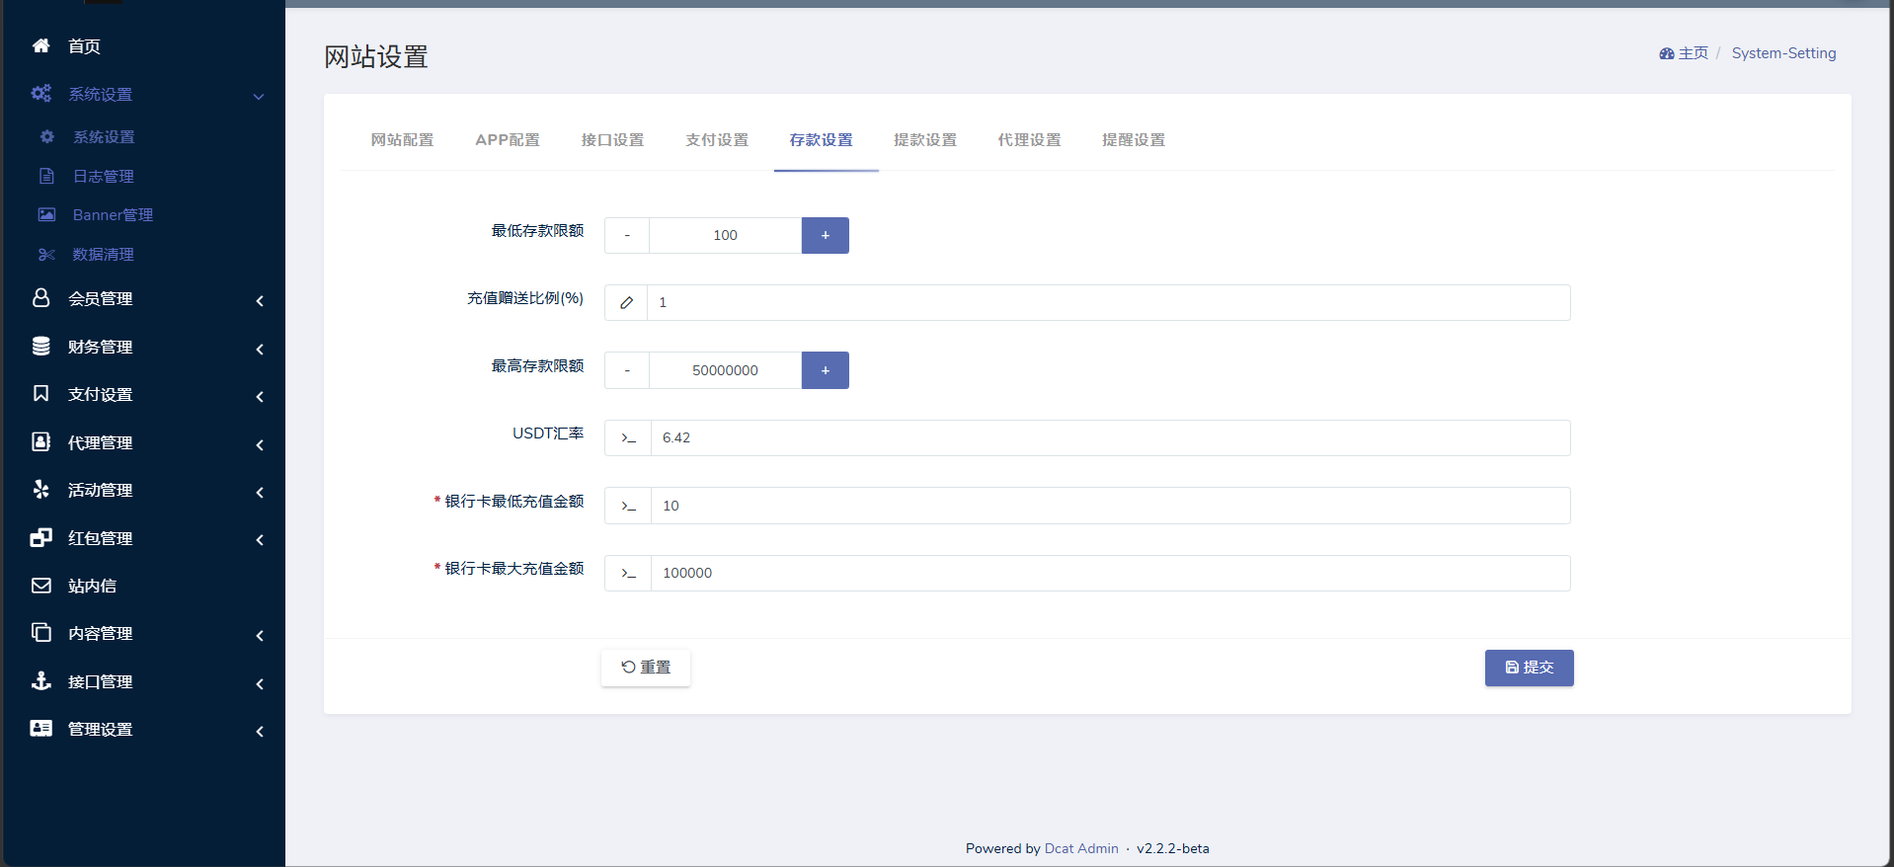Switch to 代理设置 tab
The width and height of the screenshot is (1894, 867).
point(1029,140)
